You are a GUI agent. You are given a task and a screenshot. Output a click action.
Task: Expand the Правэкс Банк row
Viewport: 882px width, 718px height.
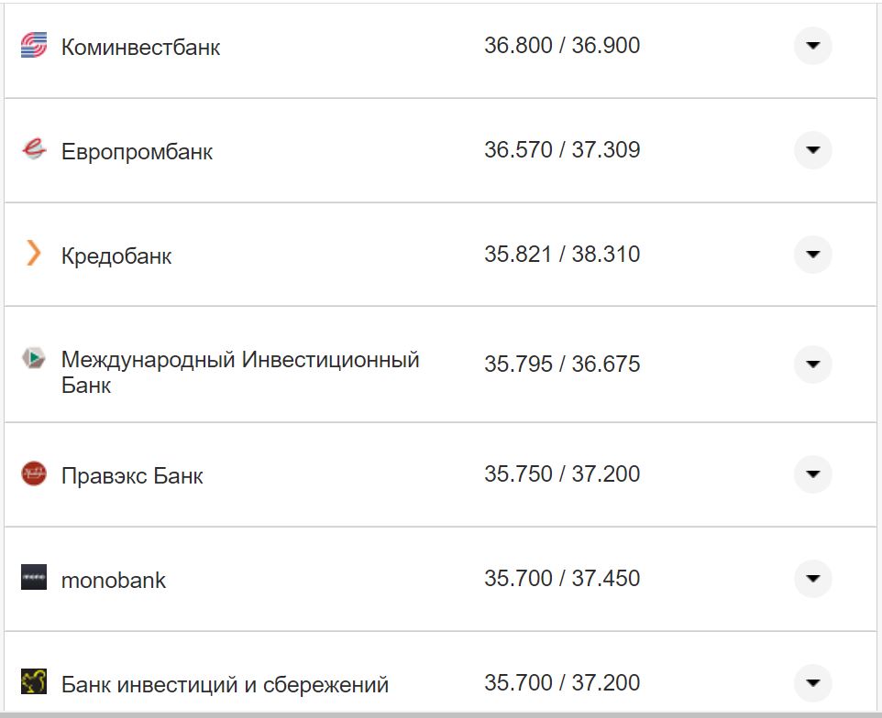click(x=812, y=474)
